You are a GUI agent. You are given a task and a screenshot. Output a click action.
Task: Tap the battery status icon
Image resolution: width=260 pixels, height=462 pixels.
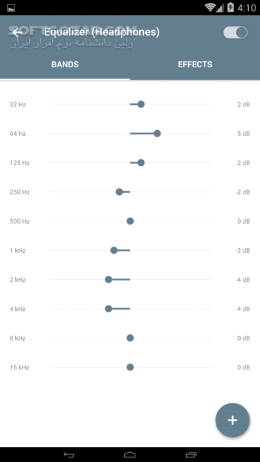click(230, 8)
